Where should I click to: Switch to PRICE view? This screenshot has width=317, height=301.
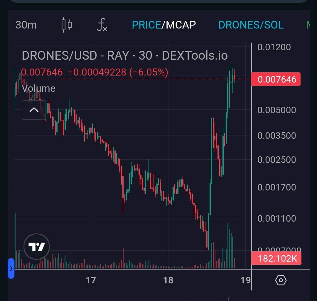click(146, 25)
